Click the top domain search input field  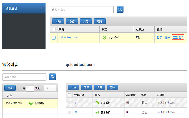point(82,10)
